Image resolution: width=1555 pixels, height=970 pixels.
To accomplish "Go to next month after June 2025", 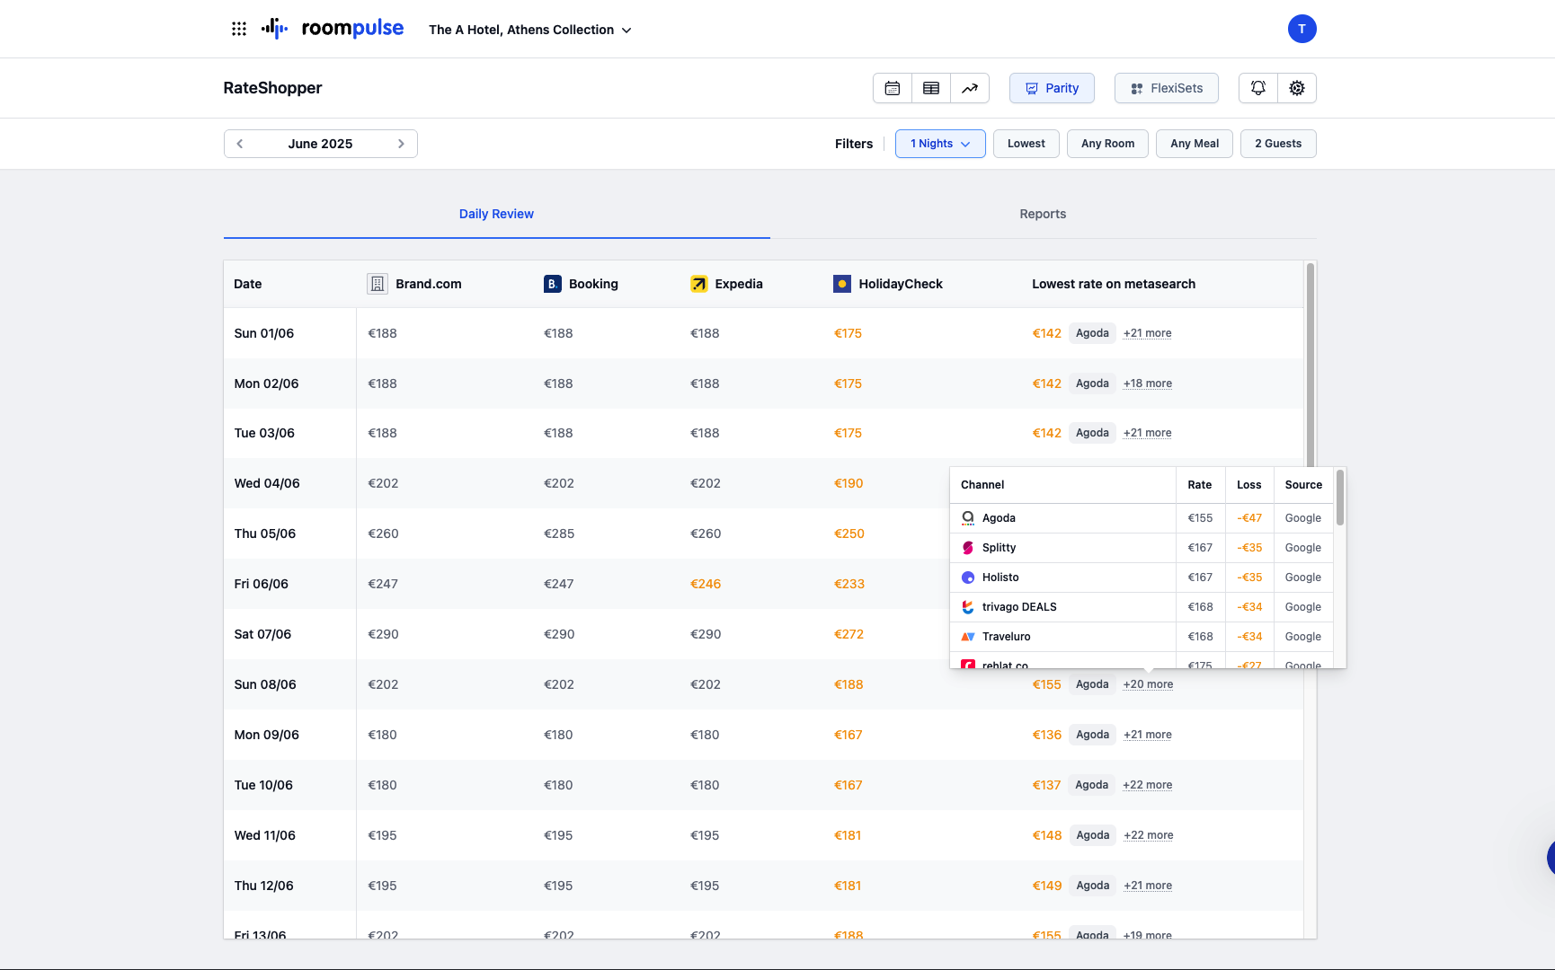I will click(x=401, y=144).
